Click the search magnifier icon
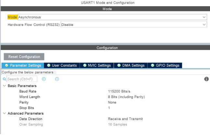Screen dimensions: 210x136 (x=4, y=79)
